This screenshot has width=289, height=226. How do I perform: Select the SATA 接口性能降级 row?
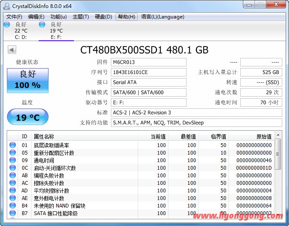point(141,213)
